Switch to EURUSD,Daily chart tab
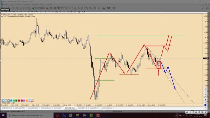The image size is (210, 118). [46, 108]
